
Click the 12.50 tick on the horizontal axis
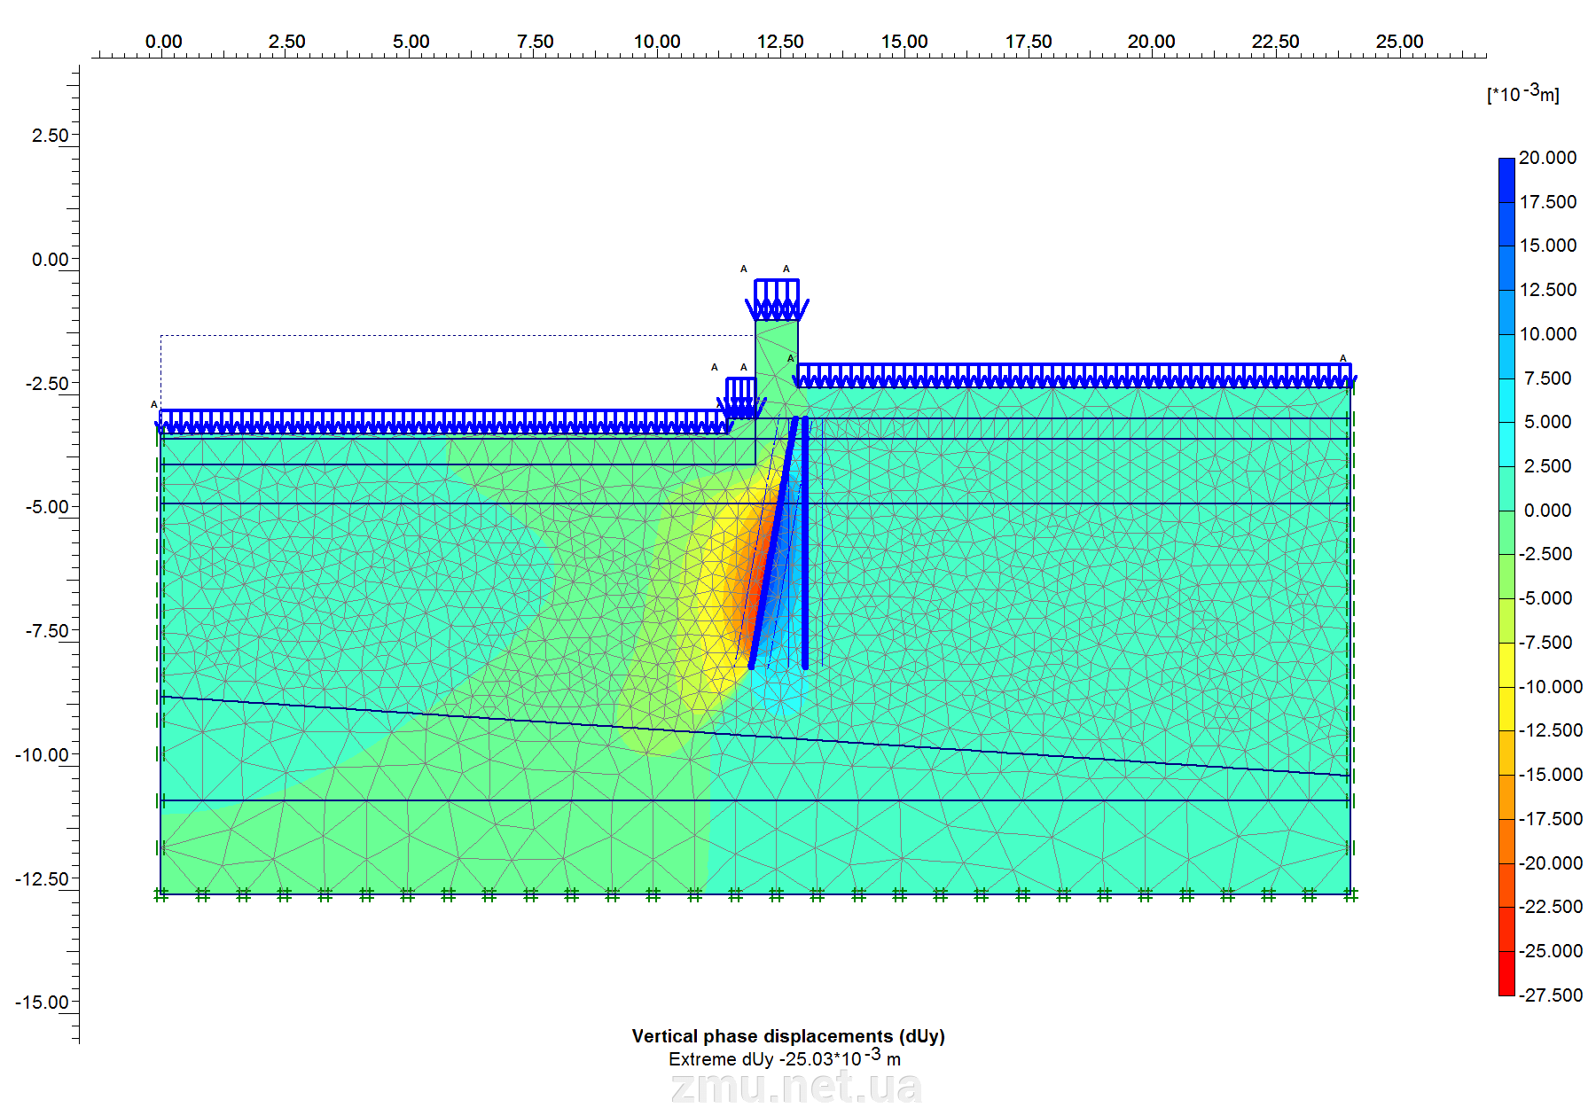pos(780,42)
